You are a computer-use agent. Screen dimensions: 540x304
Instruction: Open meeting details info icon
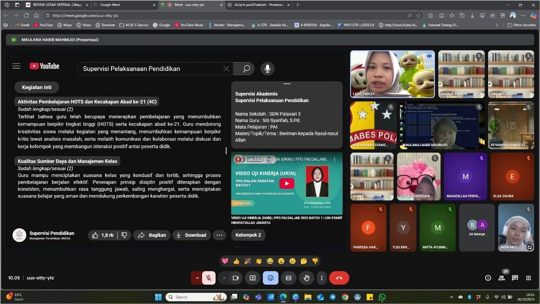[488, 278]
